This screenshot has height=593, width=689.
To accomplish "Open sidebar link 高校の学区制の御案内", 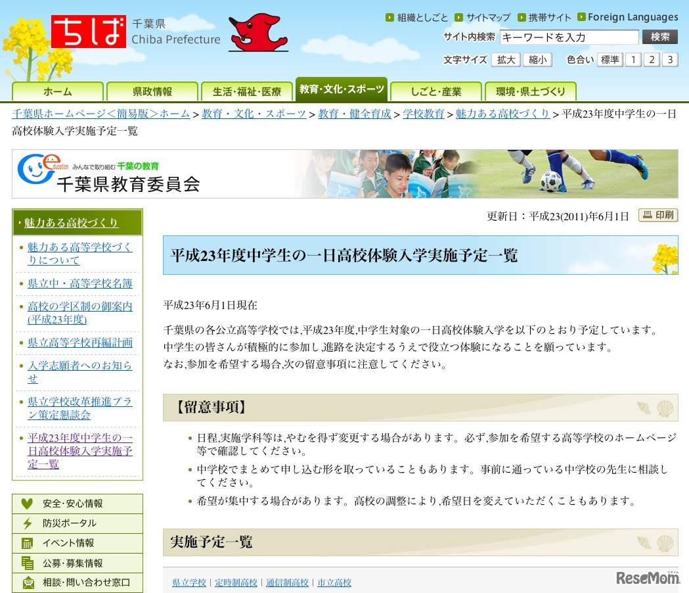I will click(x=80, y=313).
